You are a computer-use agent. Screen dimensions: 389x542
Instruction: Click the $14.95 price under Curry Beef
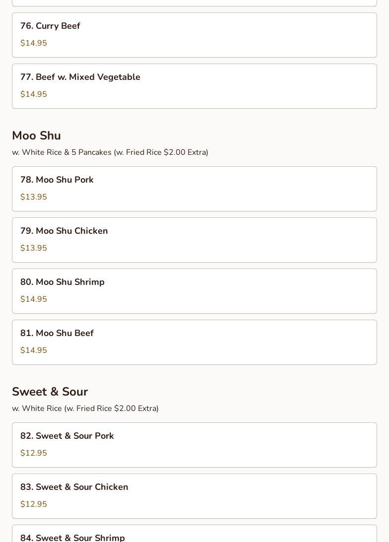point(34,43)
